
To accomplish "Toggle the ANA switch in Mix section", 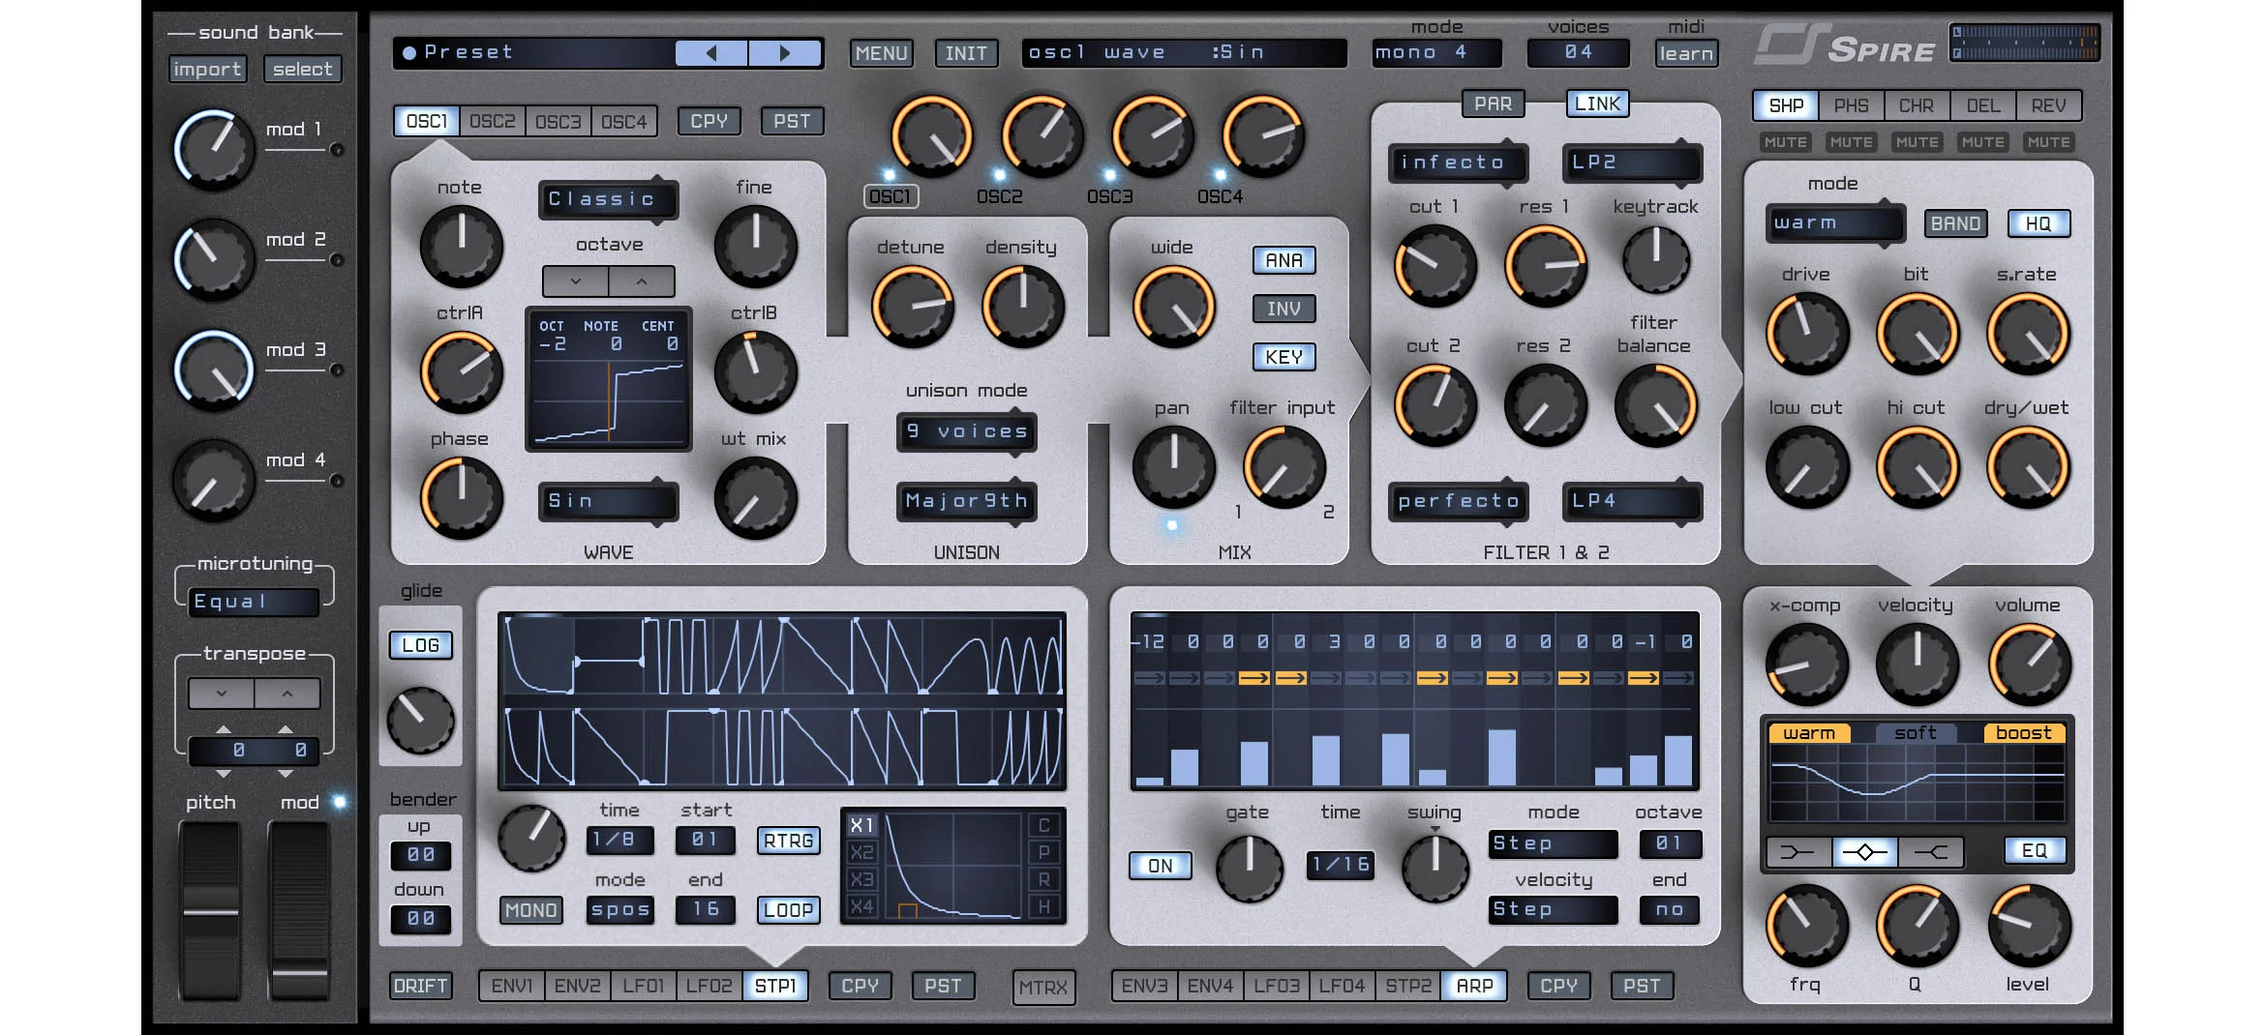I will (1283, 260).
